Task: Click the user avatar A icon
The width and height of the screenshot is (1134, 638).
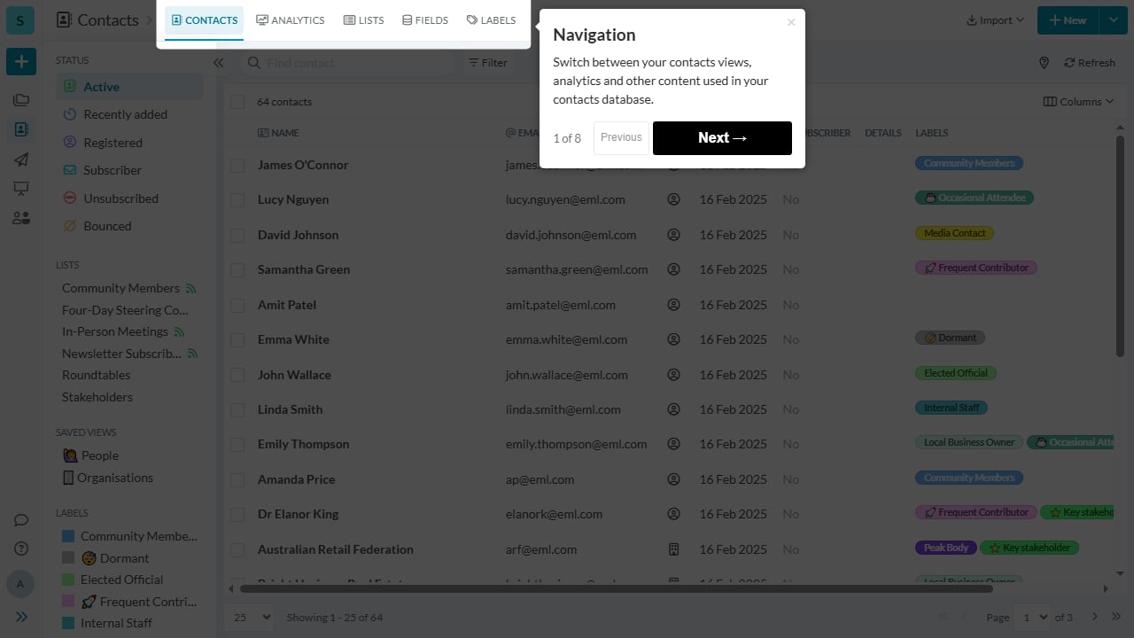Action: 21,584
